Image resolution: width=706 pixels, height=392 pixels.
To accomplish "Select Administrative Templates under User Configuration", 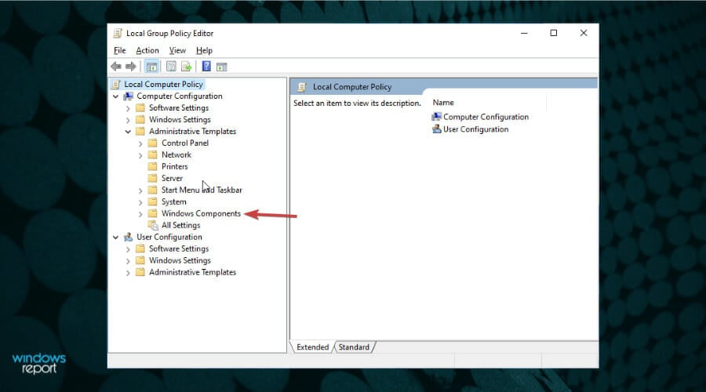I will click(192, 272).
